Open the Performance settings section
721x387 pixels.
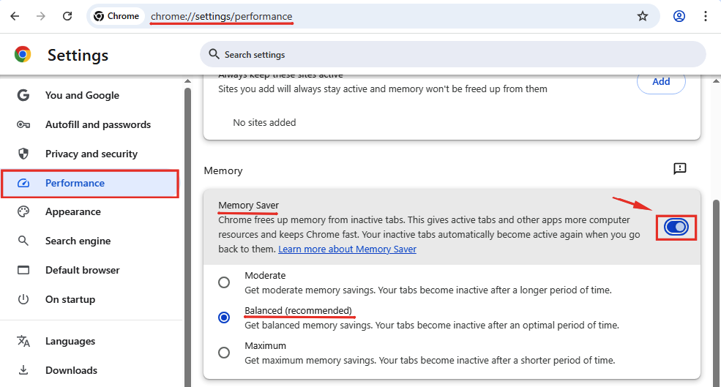pyautogui.click(x=91, y=183)
